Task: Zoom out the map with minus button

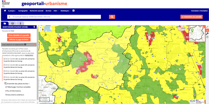Action: pos(41,30)
